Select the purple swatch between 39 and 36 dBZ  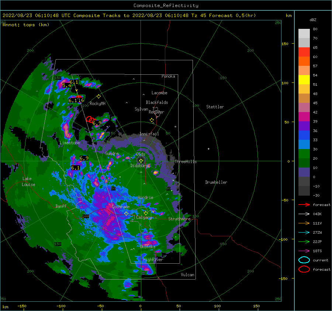pyautogui.click(x=304, y=126)
